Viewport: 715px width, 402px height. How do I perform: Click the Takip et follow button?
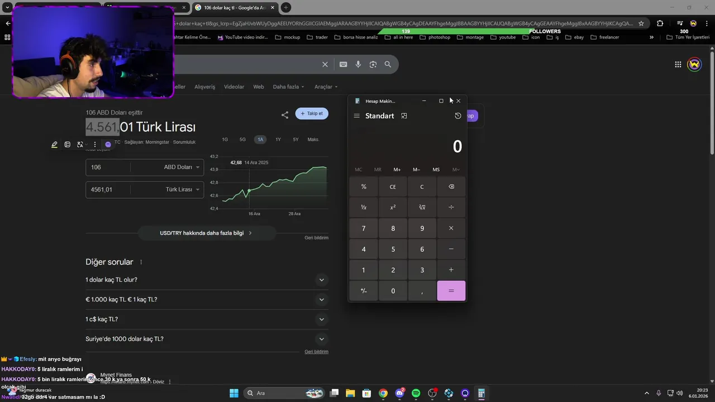click(x=312, y=113)
